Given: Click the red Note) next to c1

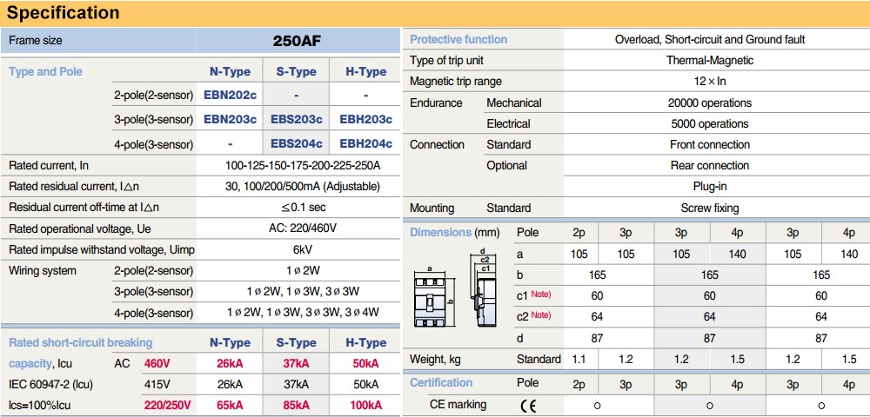Looking at the screenshot, I should point(541,294).
